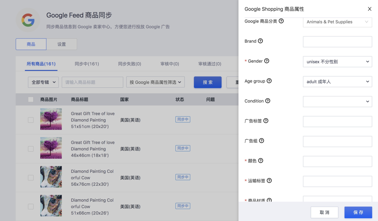Click Colorful Cow 51x66cm product thumbnail

pos(51,206)
